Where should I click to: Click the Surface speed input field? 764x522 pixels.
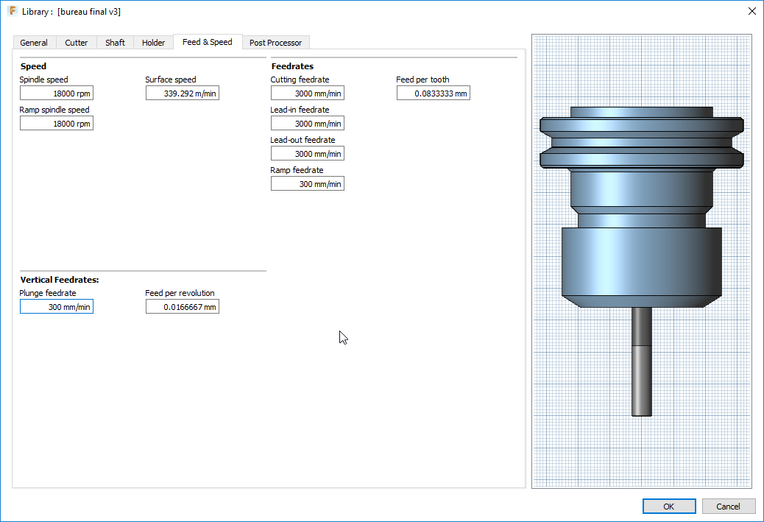[x=183, y=93]
